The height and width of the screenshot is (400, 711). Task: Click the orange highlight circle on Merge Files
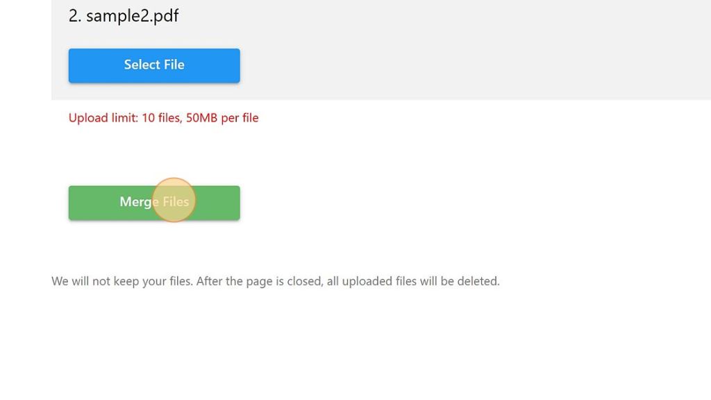click(173, 199)
